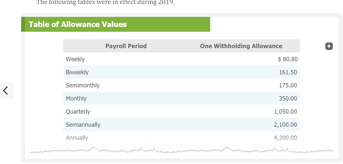The height and width of the screenshot is (164, 343).
Task: Select the Biweekly row label
Action: tap(77, 72)
